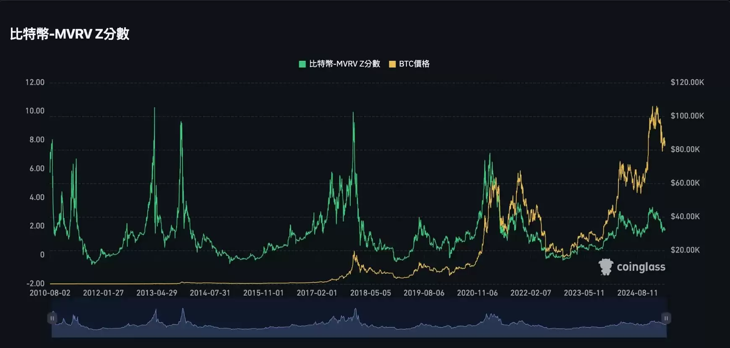Click the green MVRV Z分數 legend swatch
The width and height of the screenshot is (730, 348).
point(302,64)
